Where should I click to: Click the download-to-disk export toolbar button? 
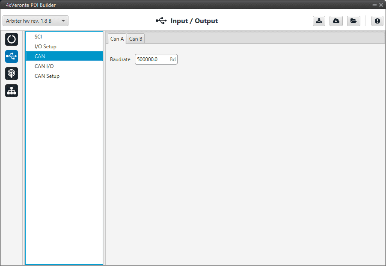(x=319, y=21)
